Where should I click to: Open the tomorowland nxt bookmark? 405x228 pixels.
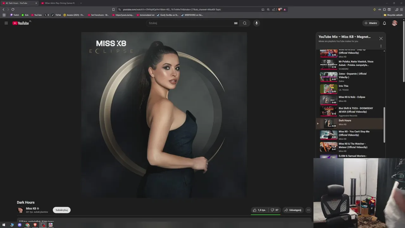tap(146, 15)
